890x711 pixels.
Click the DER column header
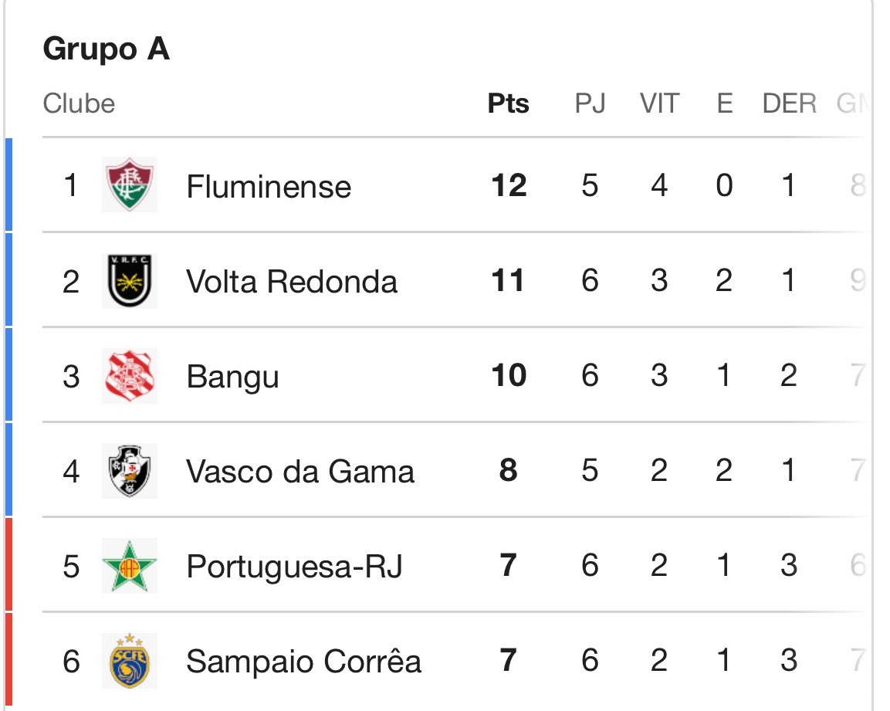pos(789,103)
